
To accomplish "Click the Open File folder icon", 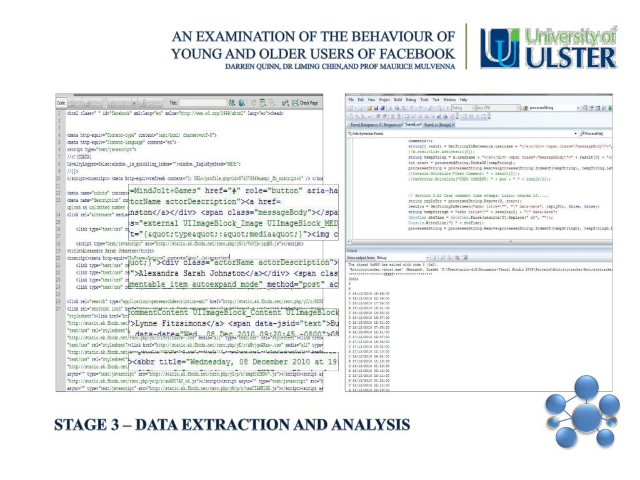I will tap(369, 108).
